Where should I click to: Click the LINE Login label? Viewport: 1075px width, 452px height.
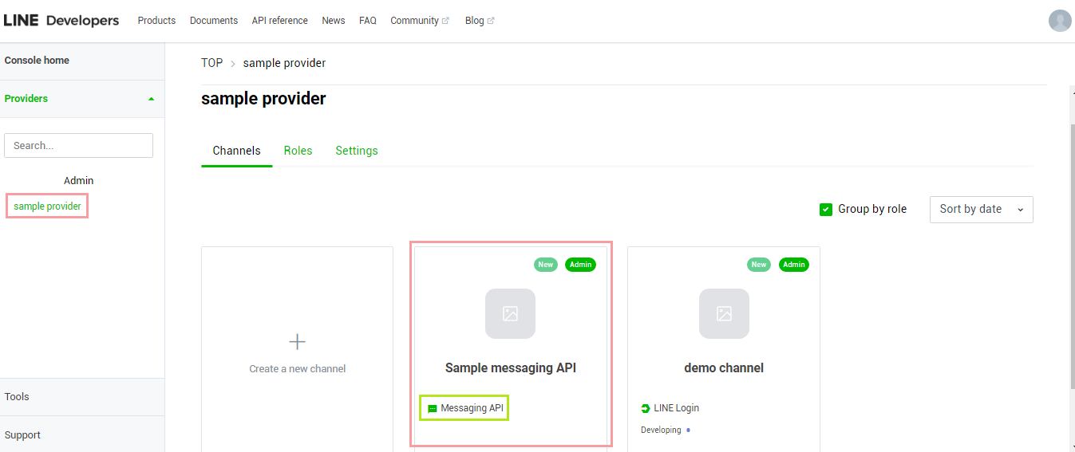click(676, 408)
